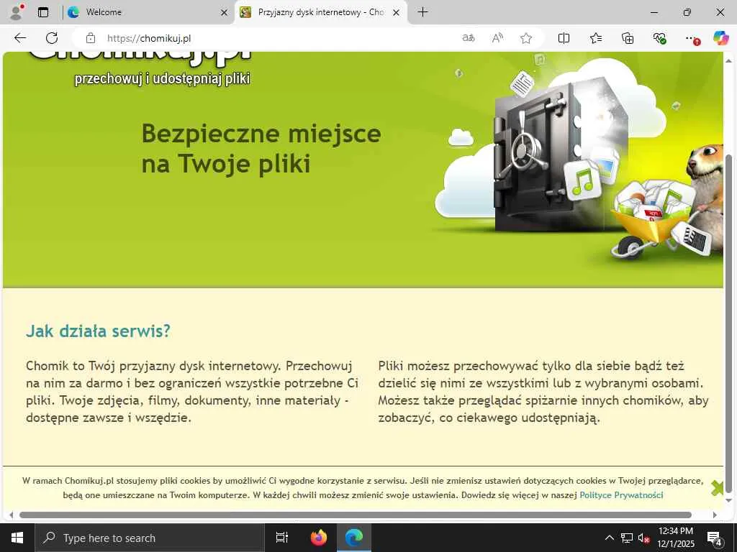Click the vertical scrollbar down arrow

point(729,500)
